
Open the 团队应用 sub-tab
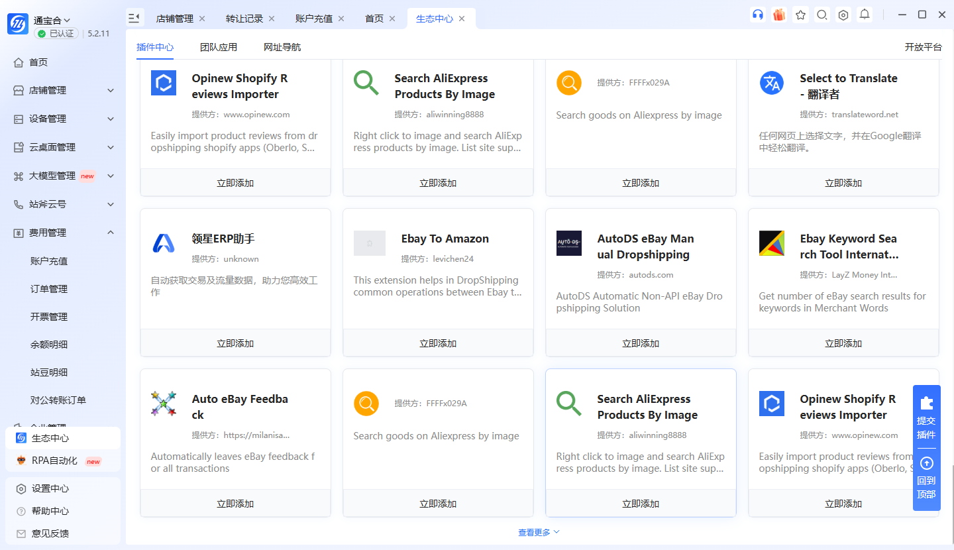point(219,47)
